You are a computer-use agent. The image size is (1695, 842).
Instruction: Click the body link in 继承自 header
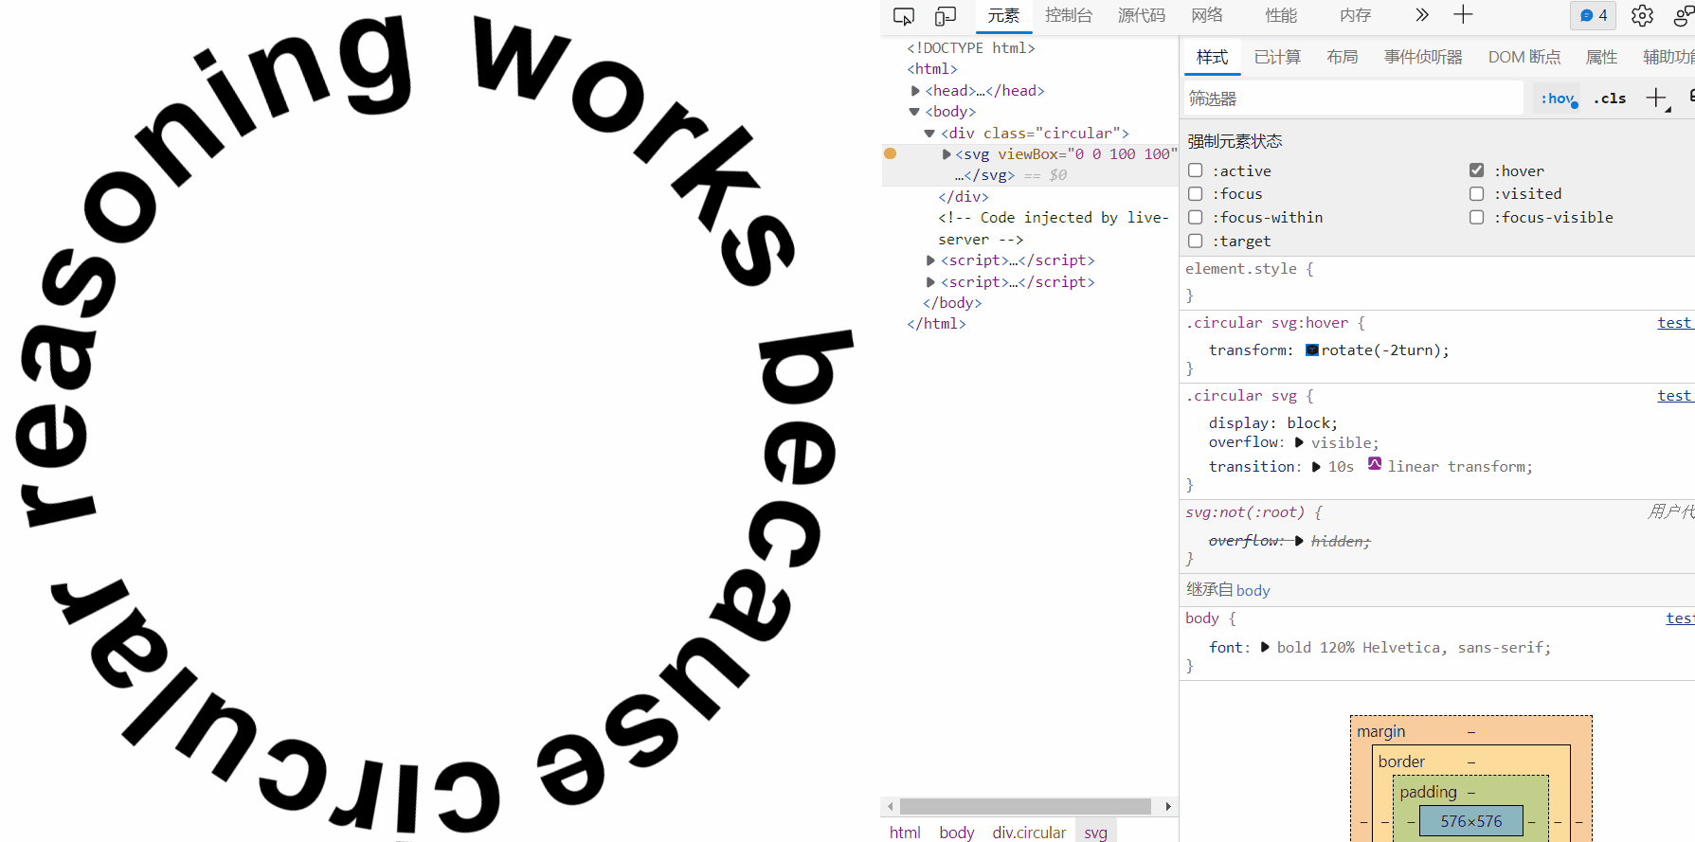[1253, 590]
